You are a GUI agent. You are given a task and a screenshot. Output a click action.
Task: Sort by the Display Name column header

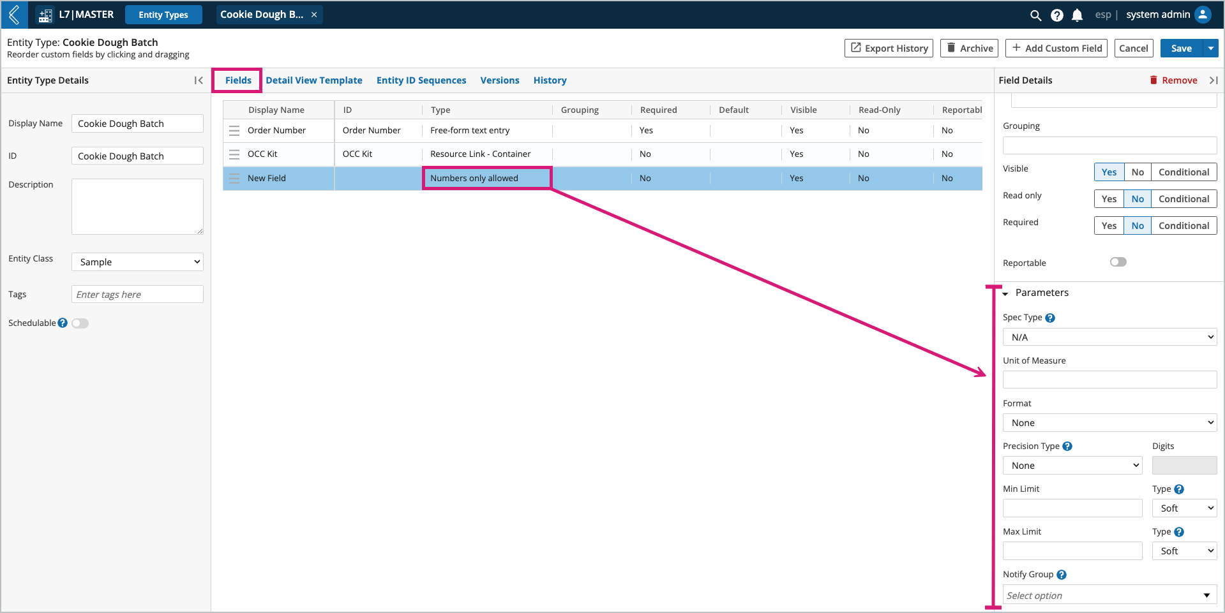click(x=276, y=110)
